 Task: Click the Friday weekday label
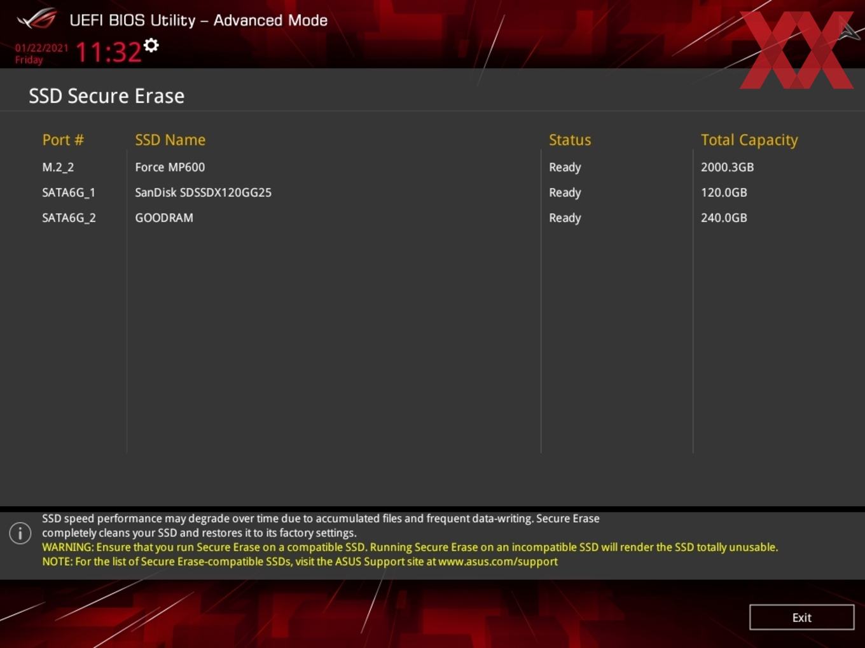tap(29, 60)
